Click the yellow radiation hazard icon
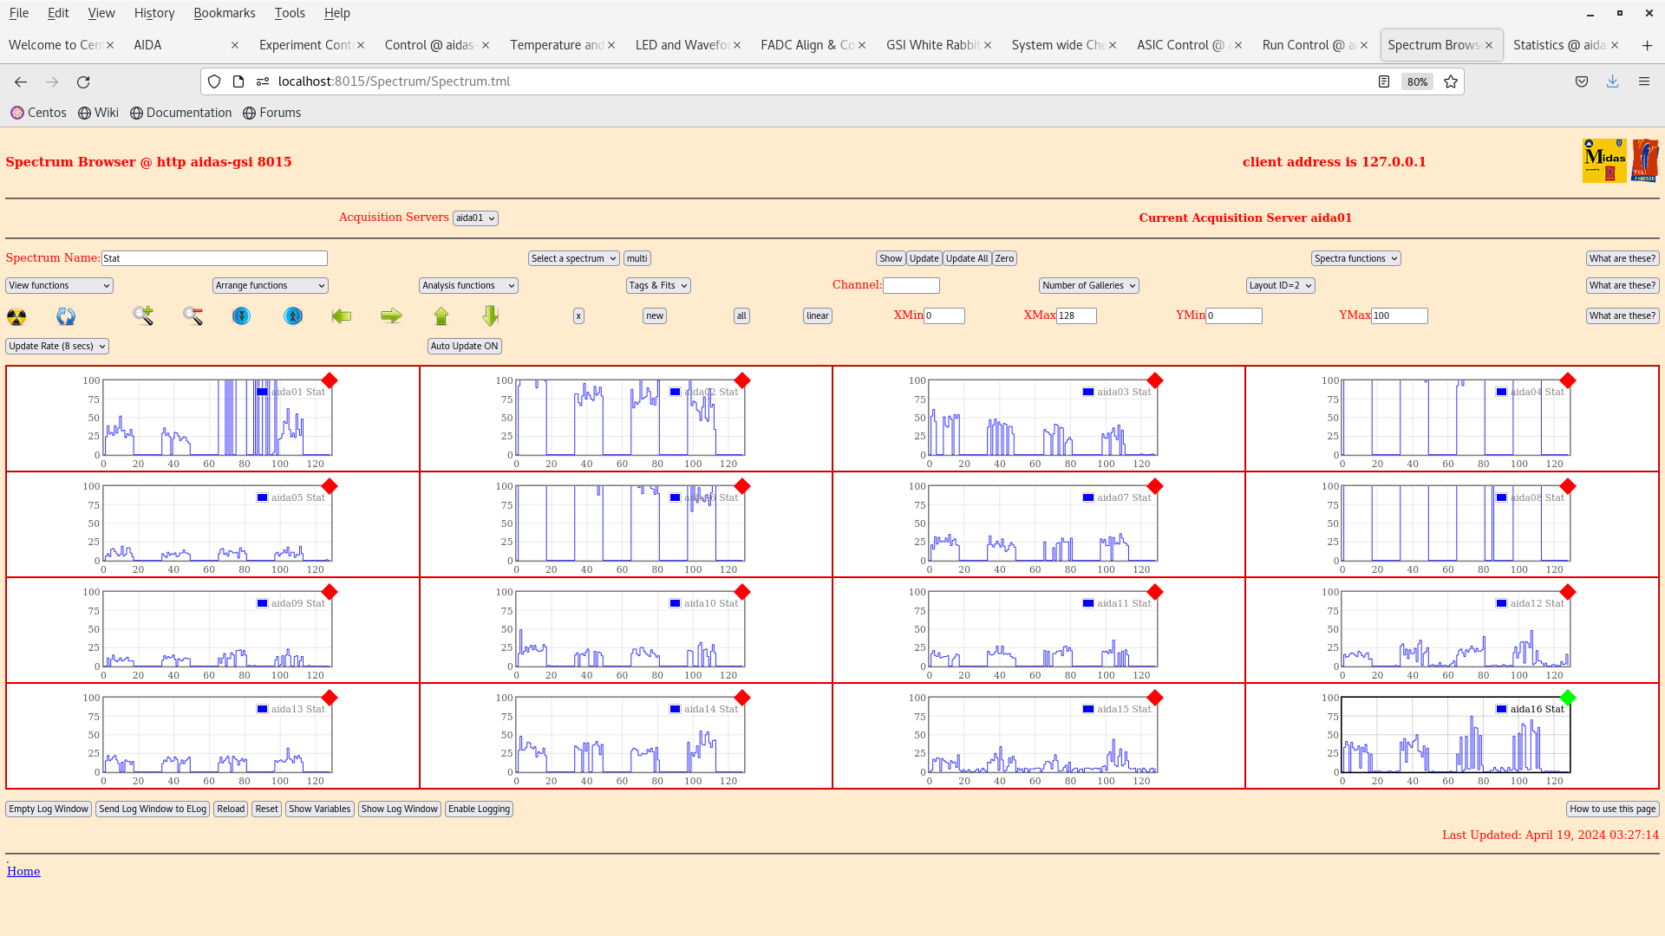 pyautogui.click(x=16, y=316)
